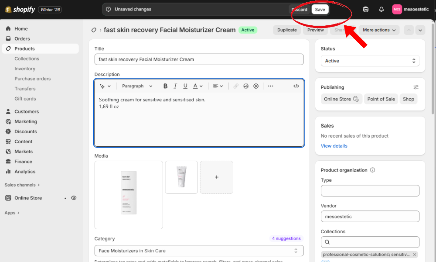
Task: Switch the description editor to code view
Action: click(296, 86)
